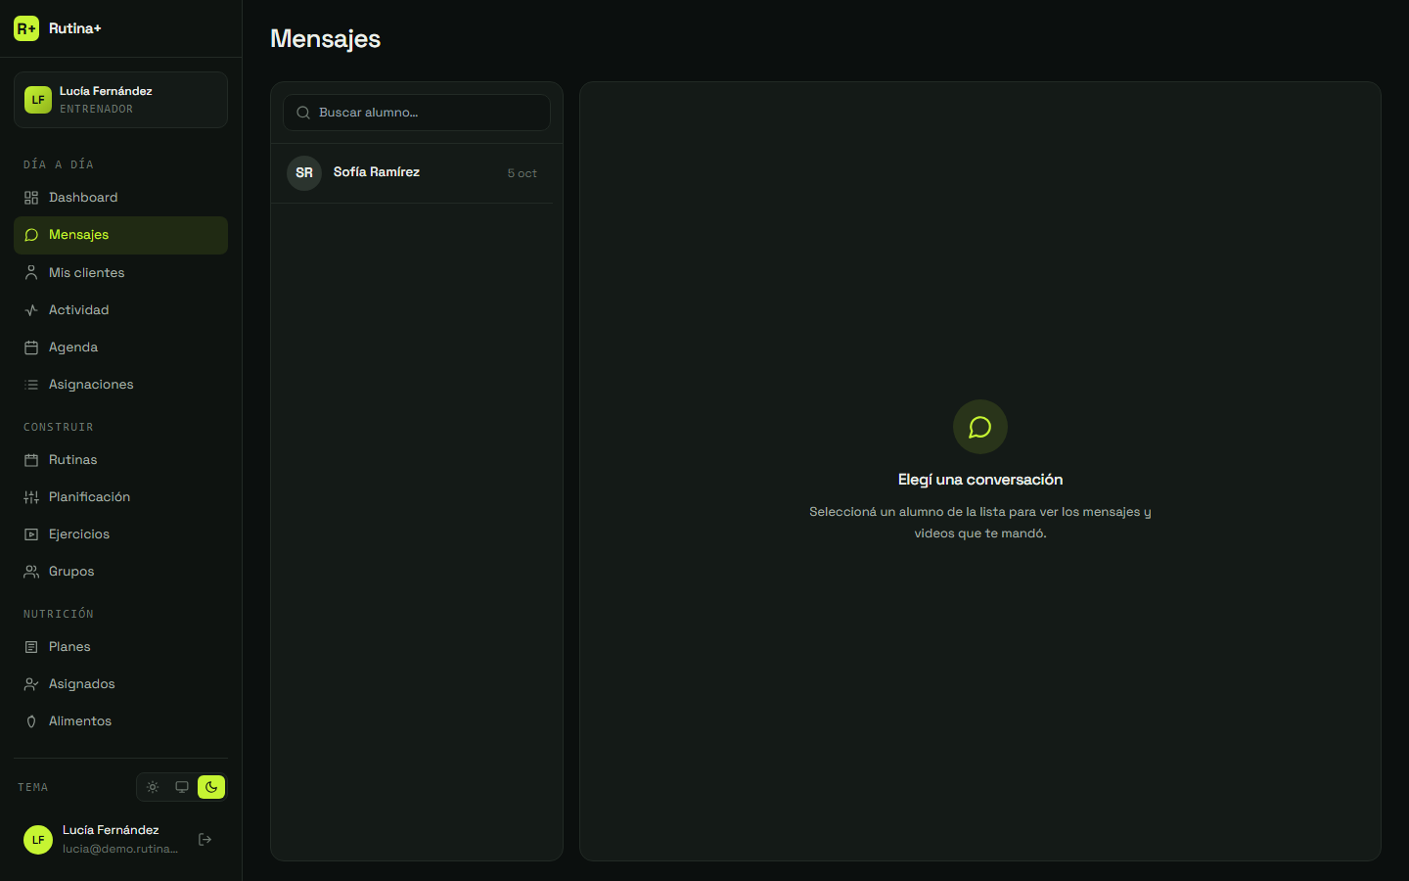Viewport: 1409px width, 881px height.
Task: Click the Rutina+ brand name
Action: 75,28
